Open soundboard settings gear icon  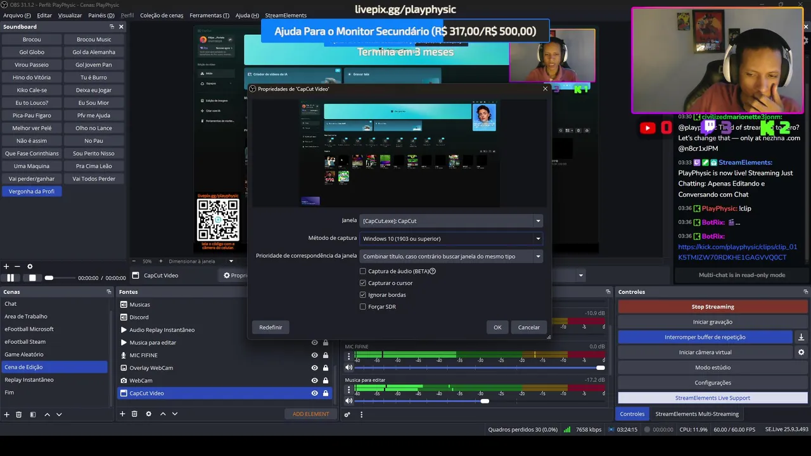pos(30,267)
